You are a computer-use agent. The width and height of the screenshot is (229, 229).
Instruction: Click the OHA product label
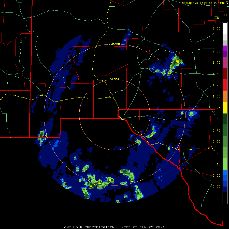tap(224, 15)
